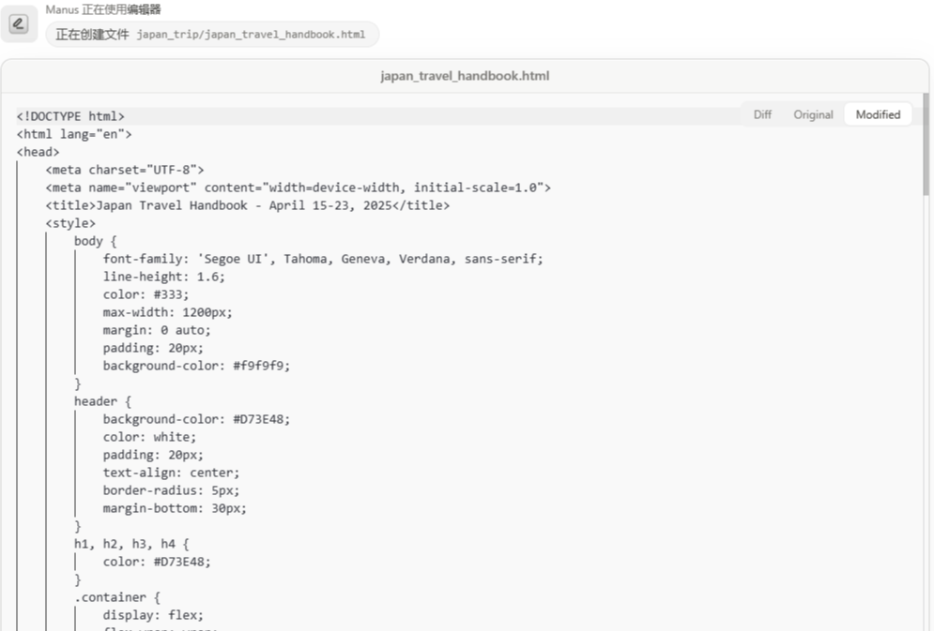Image resolution: width=934 pixels, height=631 pixels.
Task: Click the opening style tag line
Action: 70,223
